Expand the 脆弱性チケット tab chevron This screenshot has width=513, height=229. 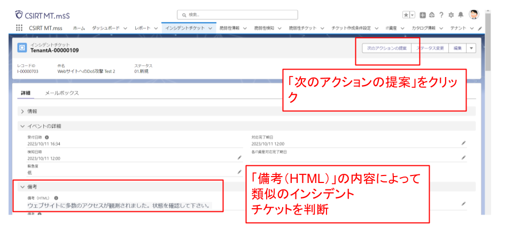(322, 28)
